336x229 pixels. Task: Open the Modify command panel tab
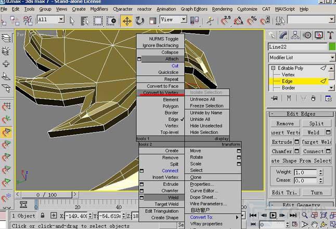coord(283,35)
